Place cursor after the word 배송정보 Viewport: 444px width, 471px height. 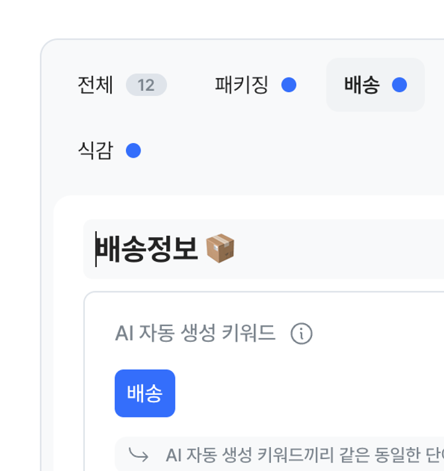point(199,249)
